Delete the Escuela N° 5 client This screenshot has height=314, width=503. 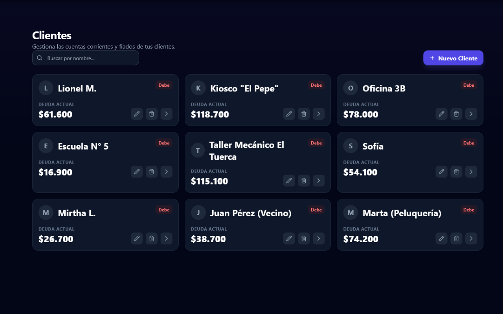tap(152, 172)
